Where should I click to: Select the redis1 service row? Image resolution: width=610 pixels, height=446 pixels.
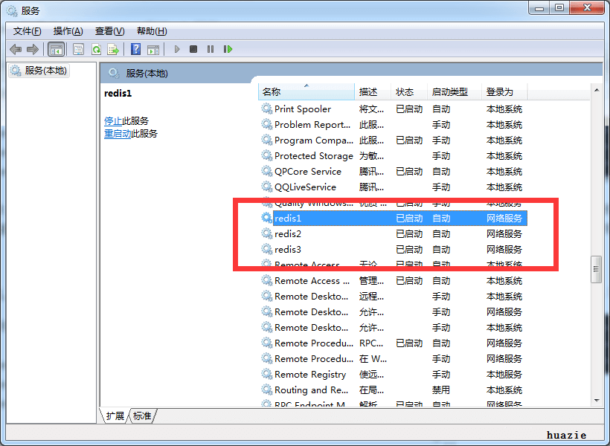click(393, 218)
